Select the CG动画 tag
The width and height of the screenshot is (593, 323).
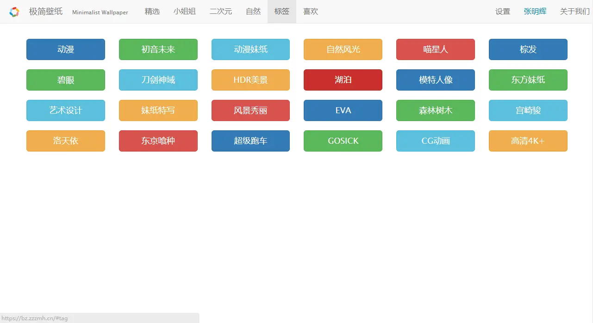(436, 141)
